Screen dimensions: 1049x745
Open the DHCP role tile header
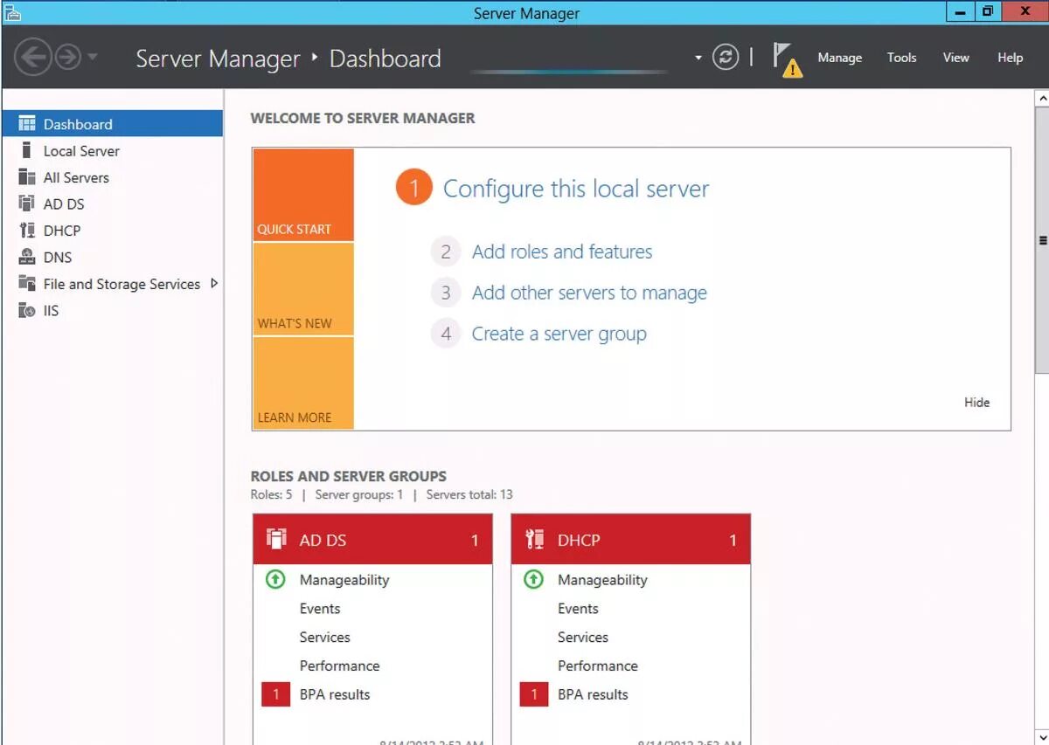coord(630,540)
